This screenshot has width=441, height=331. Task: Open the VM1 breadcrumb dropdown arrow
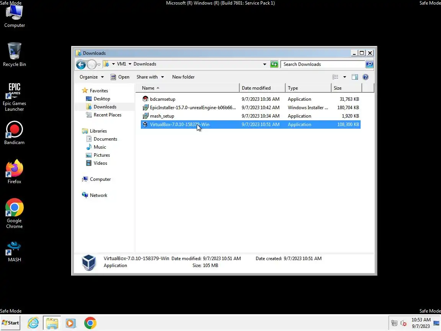pyautogui.click(x=130, y=64)
